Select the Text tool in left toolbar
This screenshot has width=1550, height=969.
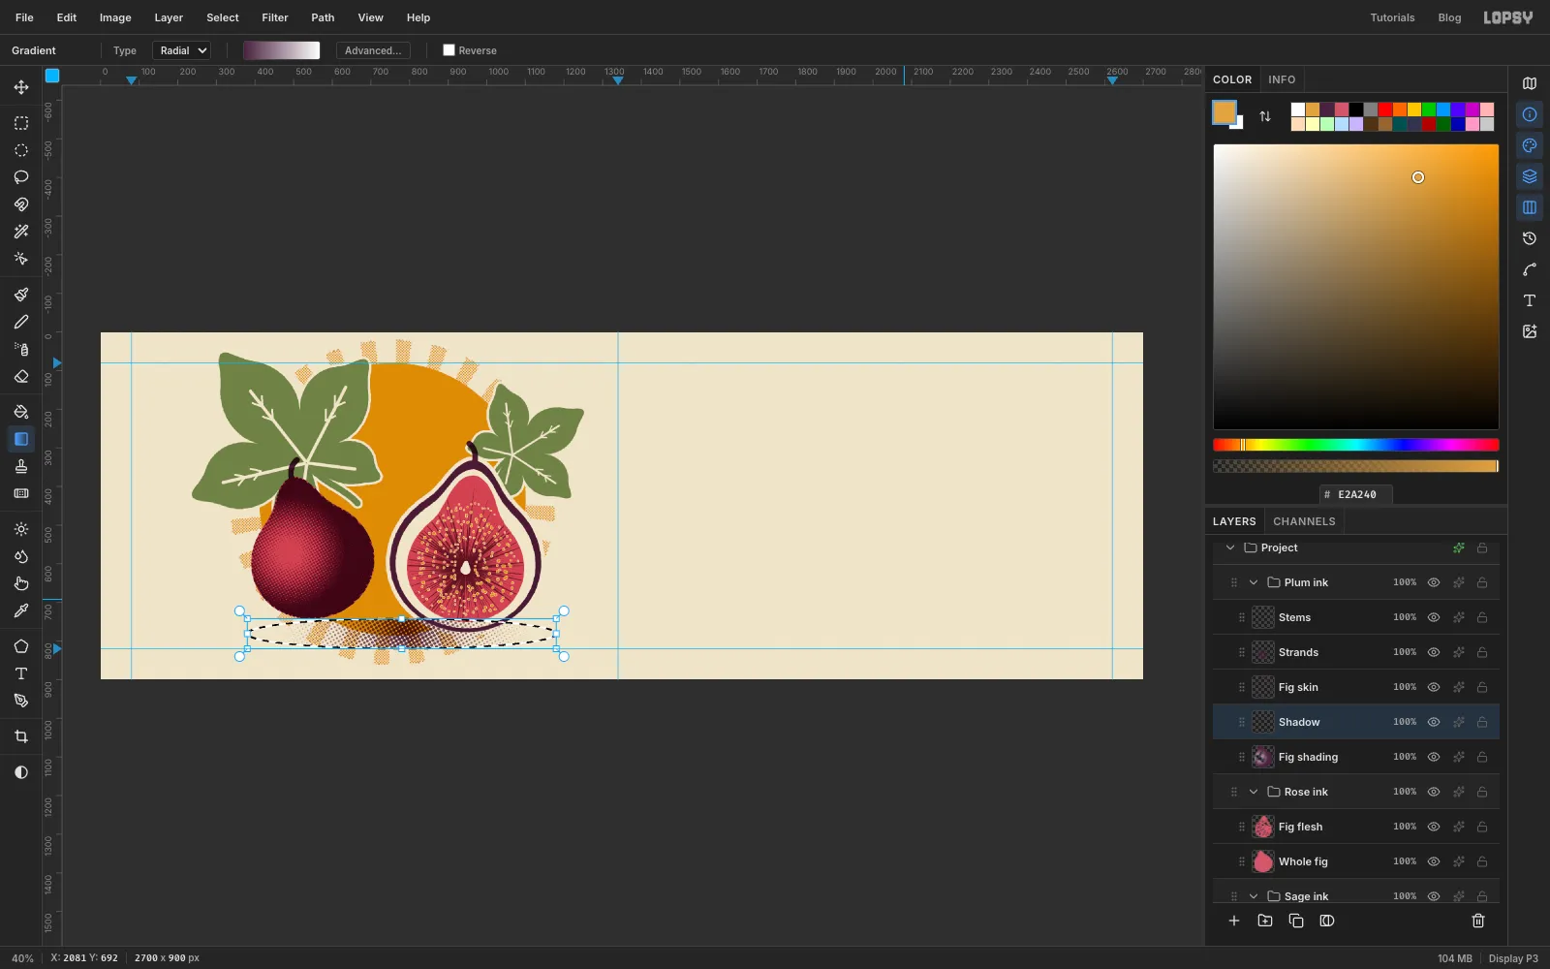21,673
